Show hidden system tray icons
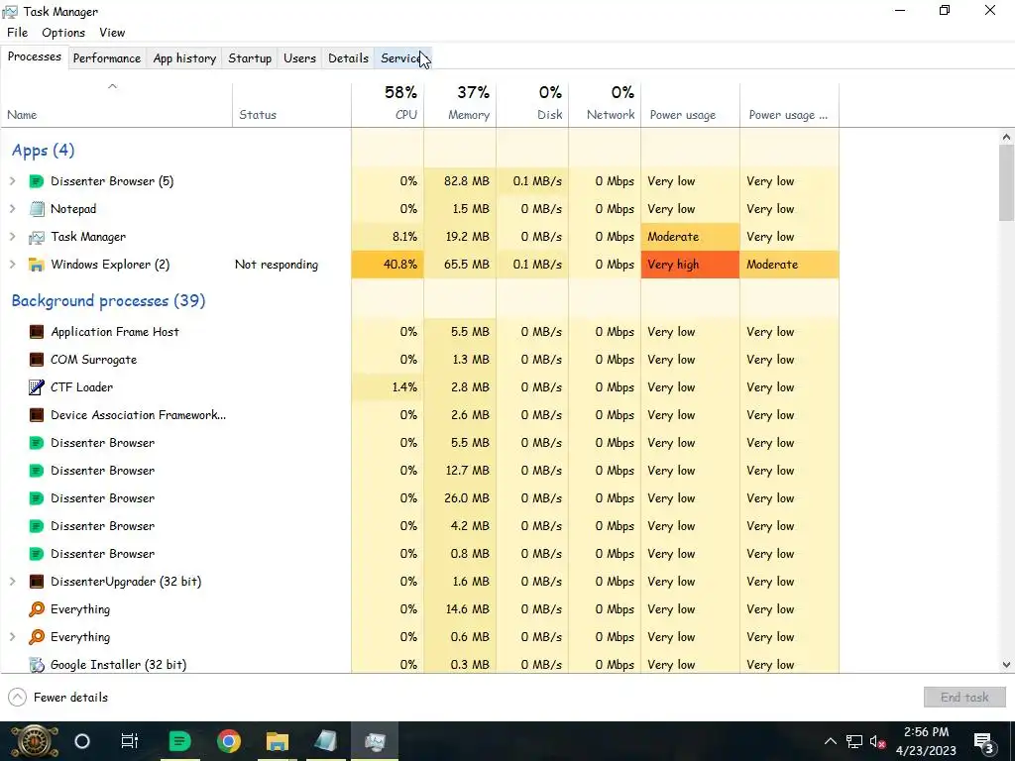Viewport: 1015px width, 761px height. tap(830, 741)
